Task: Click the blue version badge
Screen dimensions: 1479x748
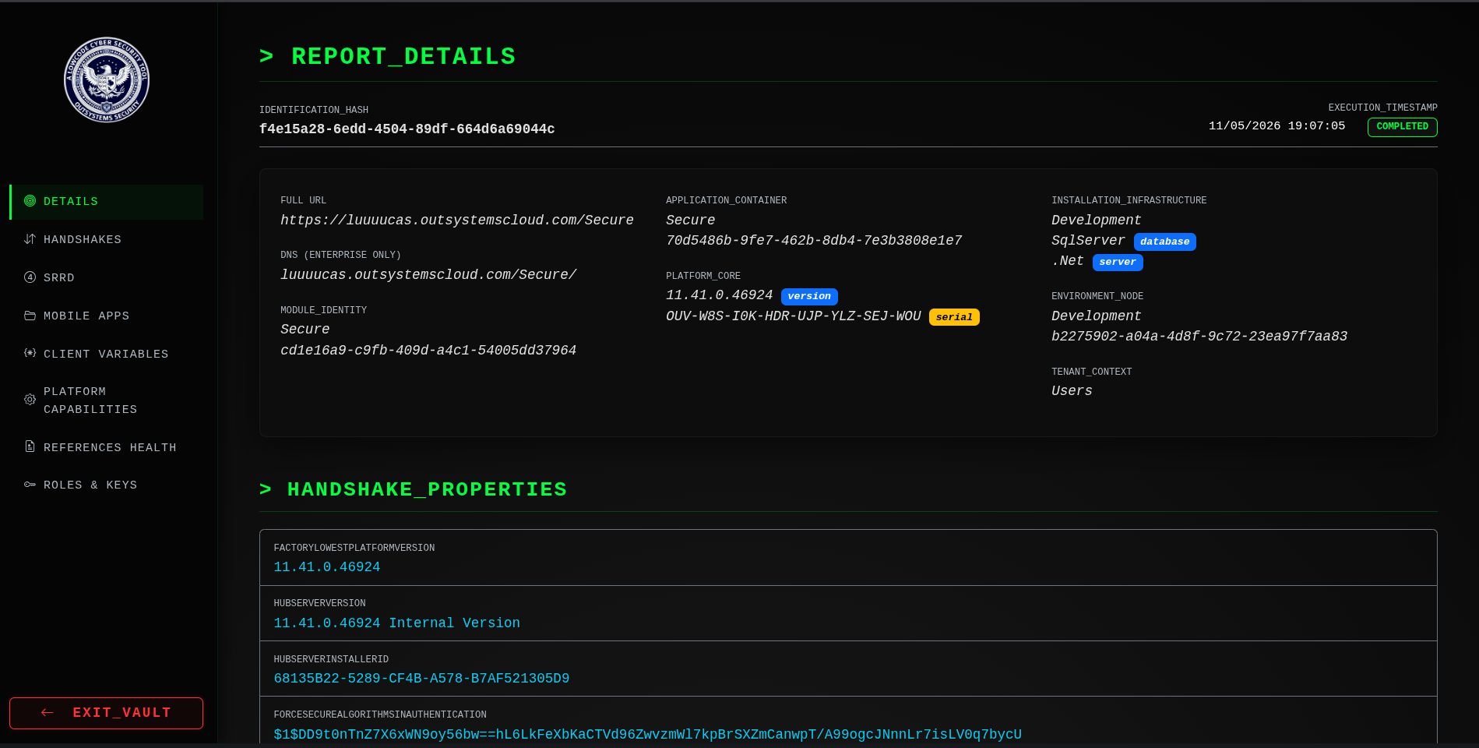Action: (x=809, y=296)
